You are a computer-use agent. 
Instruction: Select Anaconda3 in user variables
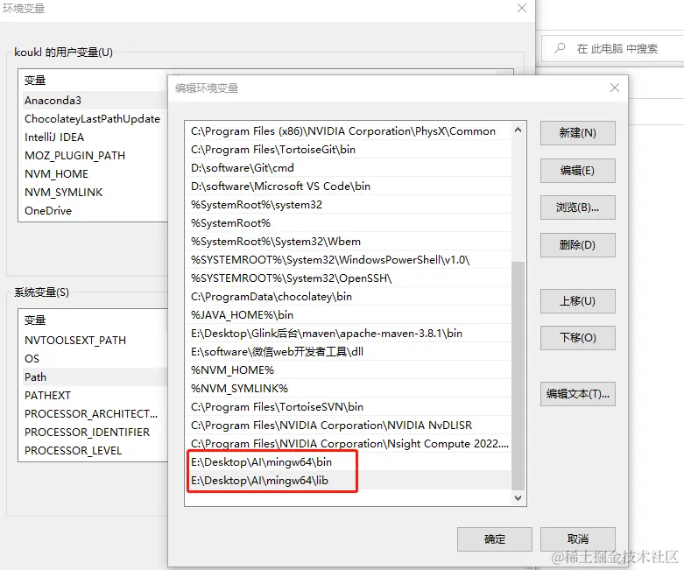tap(94, 101)
